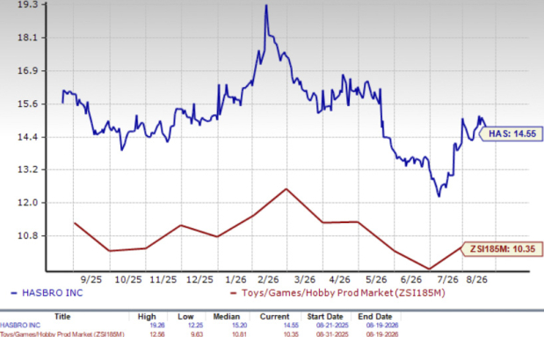Image resolution: width=544 pixels, height=337 pixels.
Task: Click the blue line peak near 19.3
Action: click(x=266, y=5)
